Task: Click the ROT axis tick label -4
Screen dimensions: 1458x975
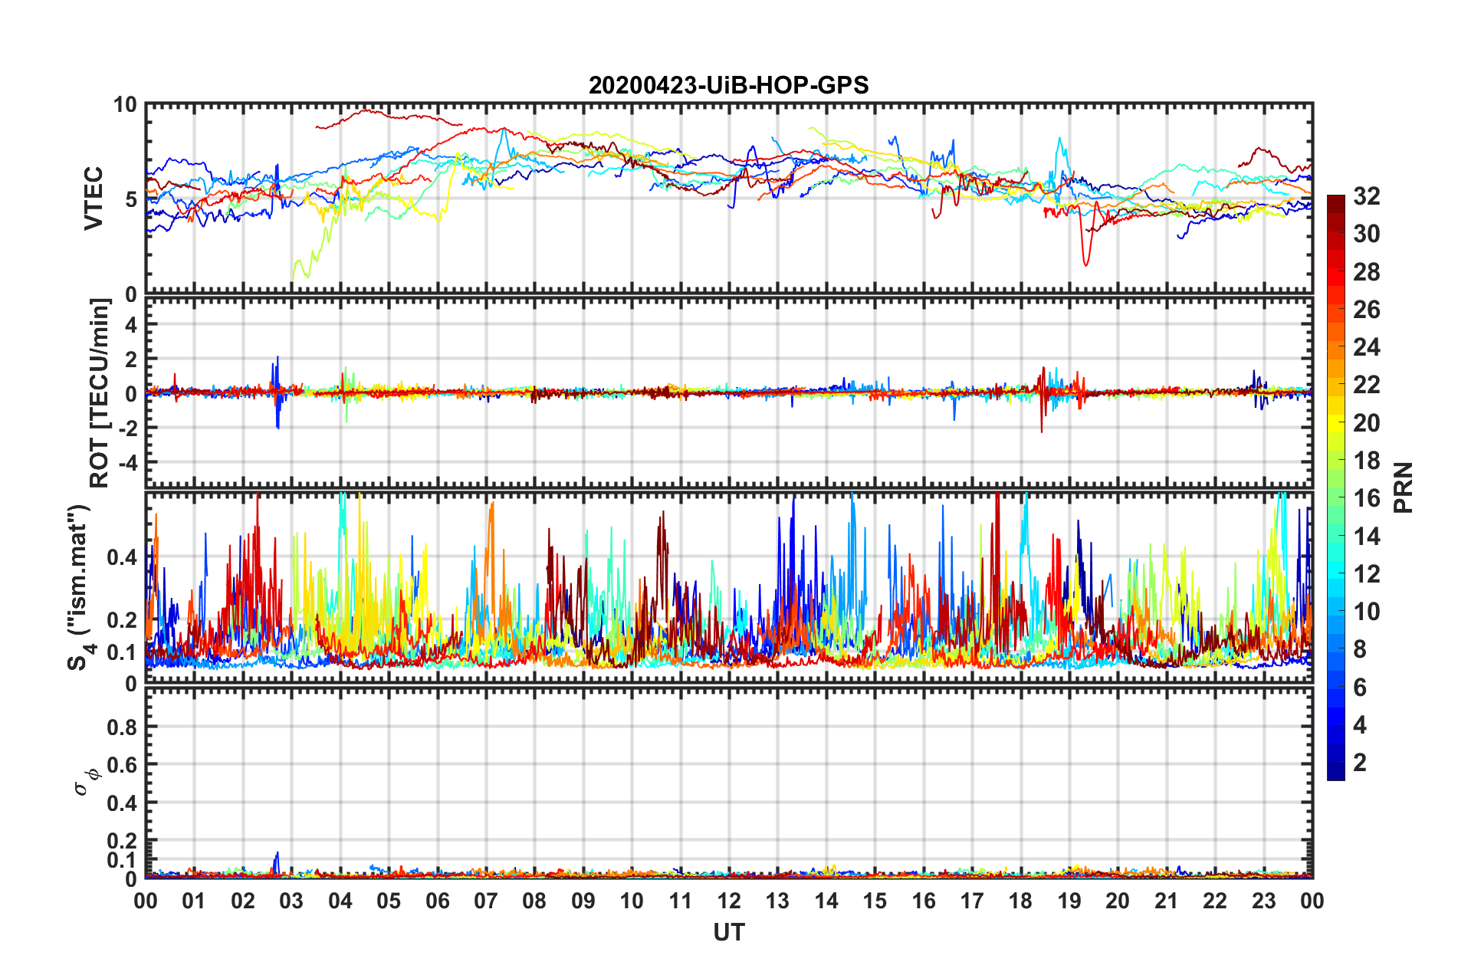Action: coord(126,463)
